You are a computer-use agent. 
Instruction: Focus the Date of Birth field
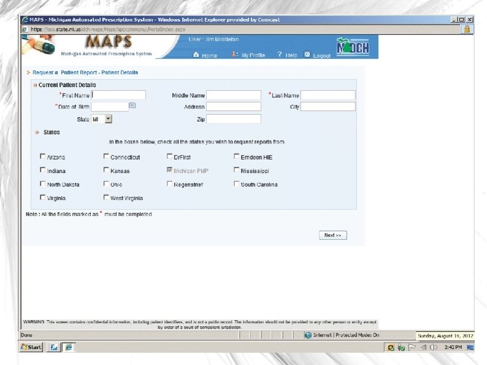click(x=110, y=107)
